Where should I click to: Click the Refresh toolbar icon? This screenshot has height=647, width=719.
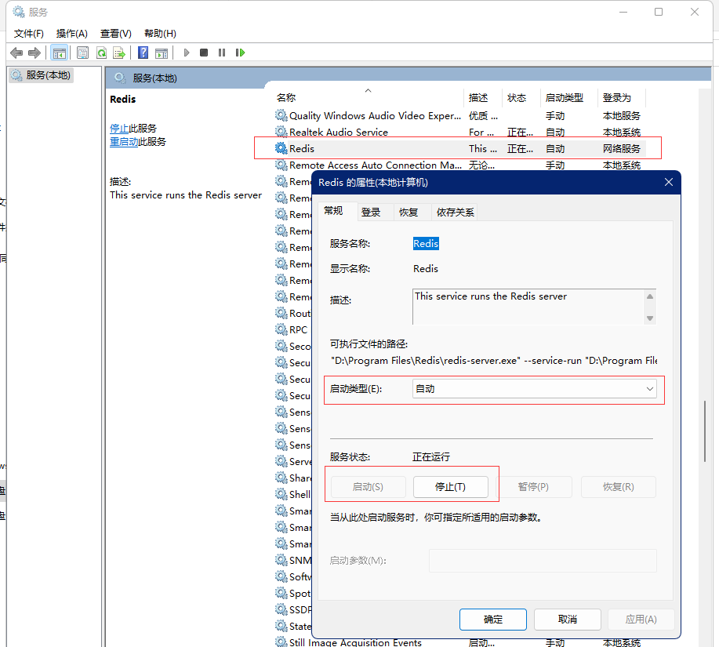click(x=101, y=53)
